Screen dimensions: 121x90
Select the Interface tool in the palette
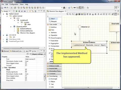pyautogui.click(x=53, y=27)
